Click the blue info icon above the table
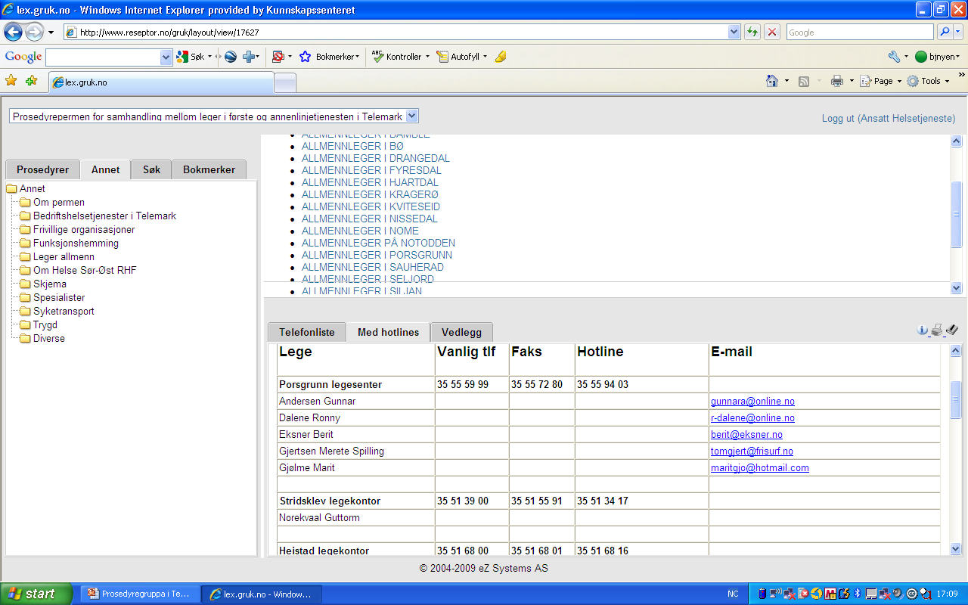This screenshot has height=605, width=968. click(923, 330)
